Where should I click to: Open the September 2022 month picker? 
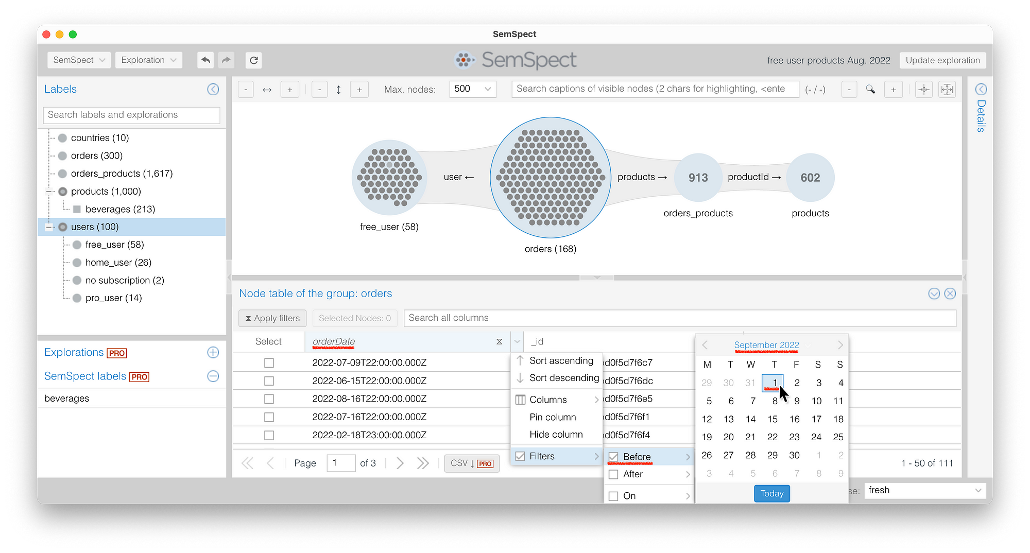[x=766, y=345]
